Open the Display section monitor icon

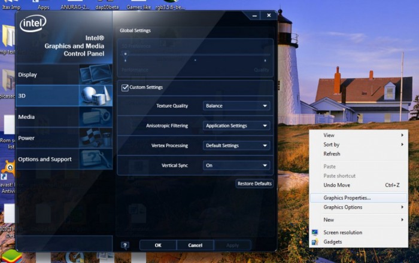click(x=95, y=75)
